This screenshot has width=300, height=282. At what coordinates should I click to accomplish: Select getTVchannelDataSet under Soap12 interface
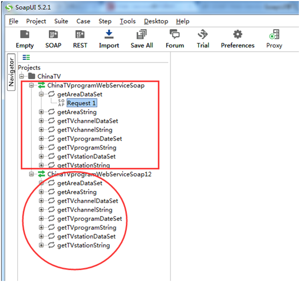coord(88,201)
